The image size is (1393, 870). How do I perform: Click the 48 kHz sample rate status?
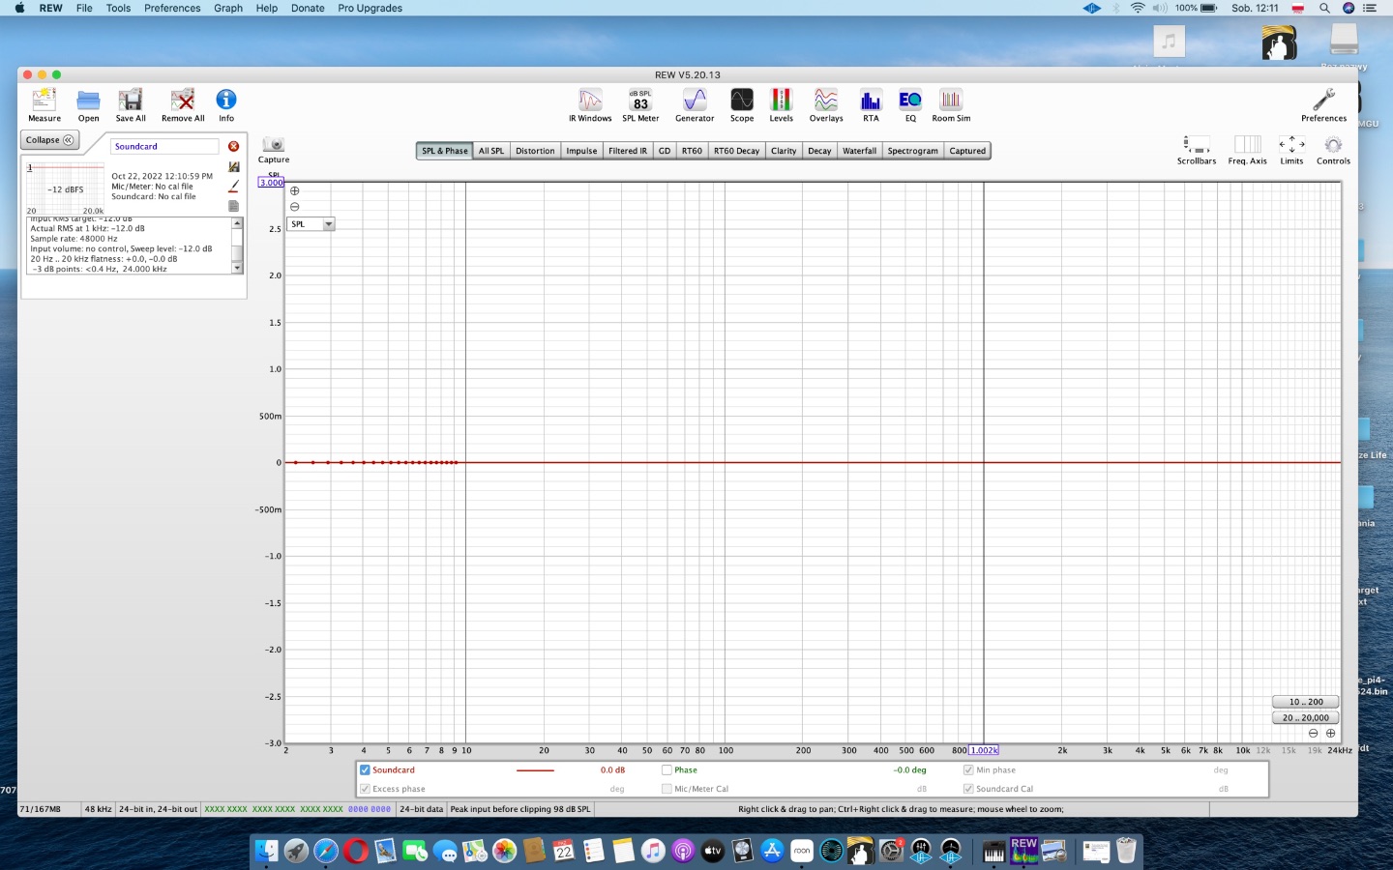click(x=98, y=809)
